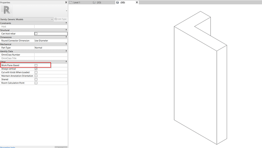Toggle the Shared checkbox
This screenshot has width=262, height=148.
(x=36, y=79)
